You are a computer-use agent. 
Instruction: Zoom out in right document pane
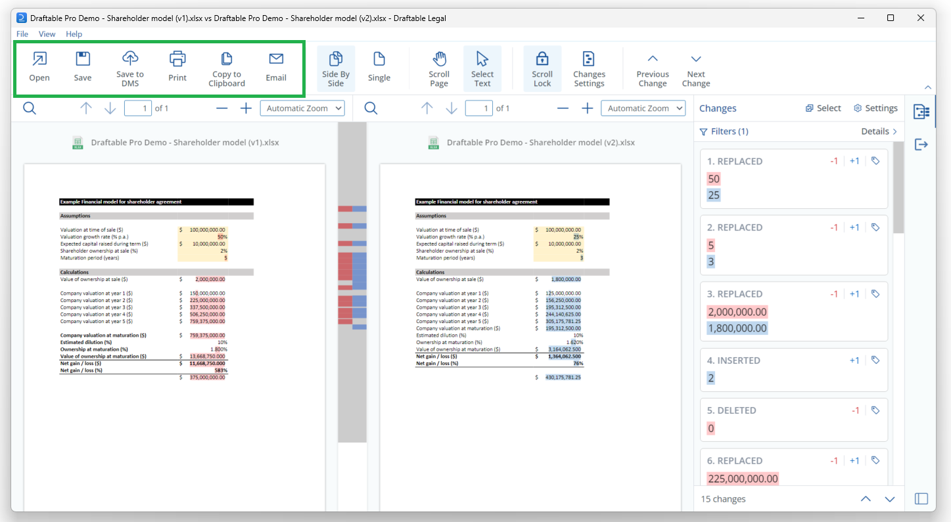pyautogui.click(x=563, y=108)
